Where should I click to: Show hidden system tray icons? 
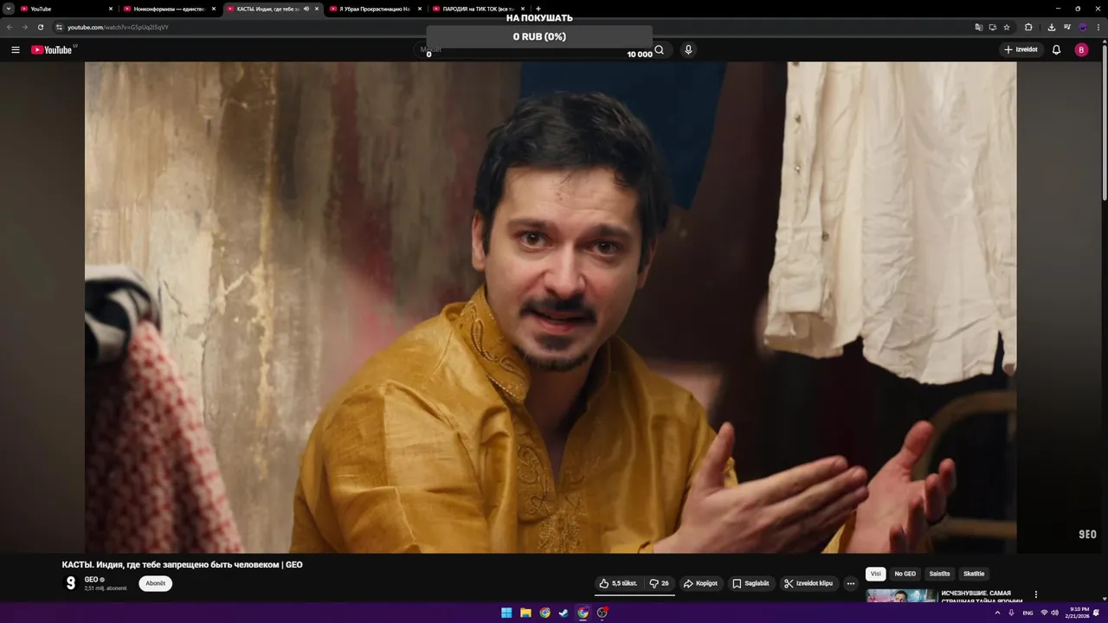click(x=997, y=613)
